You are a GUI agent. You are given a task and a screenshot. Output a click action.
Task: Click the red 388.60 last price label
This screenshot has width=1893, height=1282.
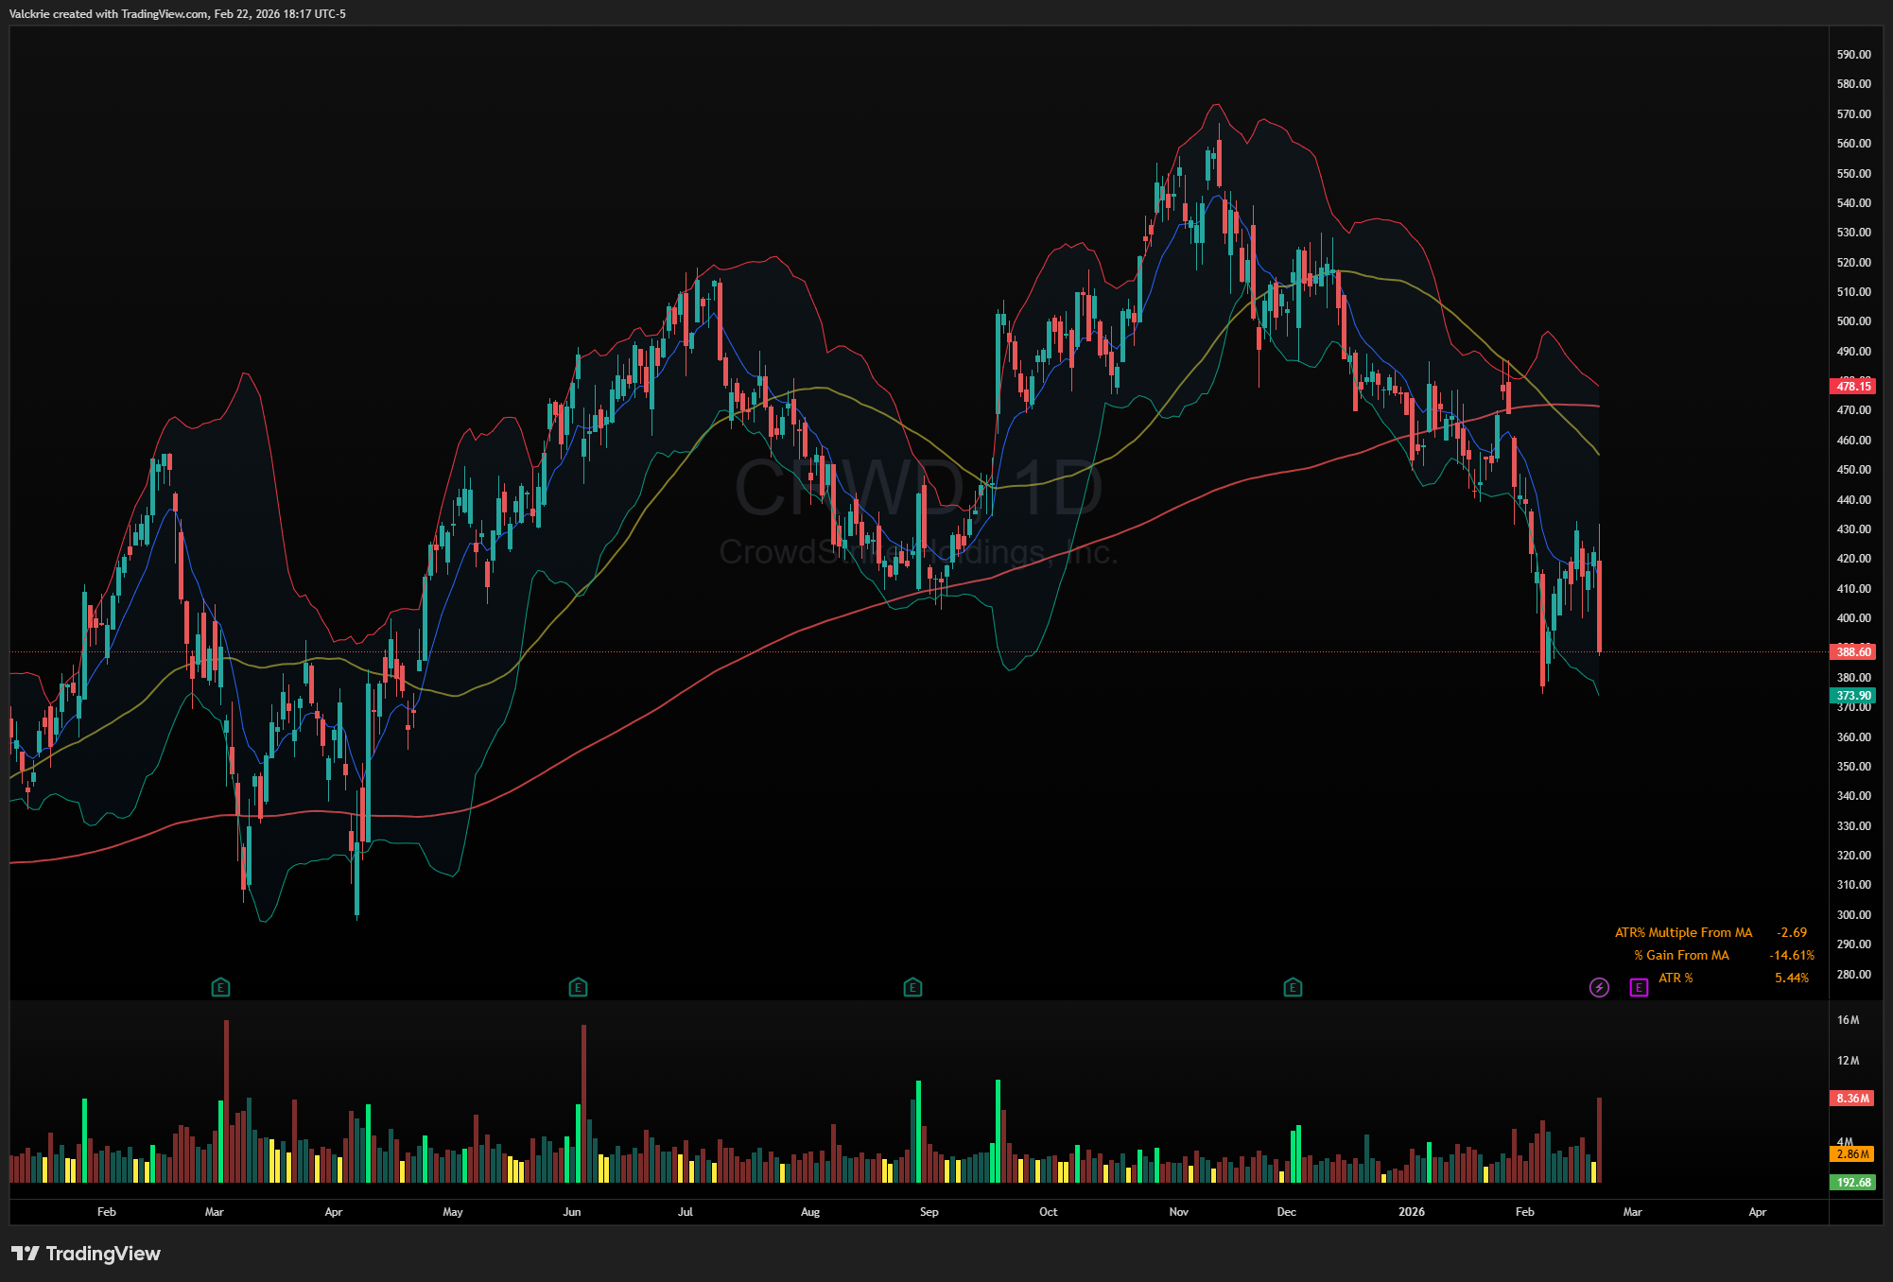(1853, 652)
